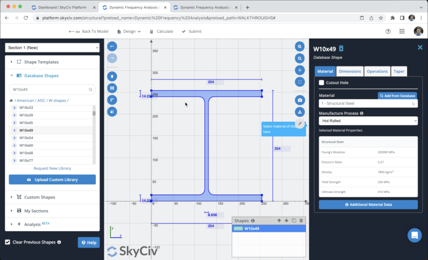This screenshot has height=260, width=428.
Task: Click the greyed redo icon
Action: coord(112,58)
